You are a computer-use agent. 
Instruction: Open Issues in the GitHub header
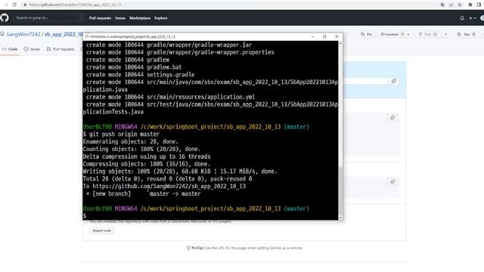[x=120, y=18]
